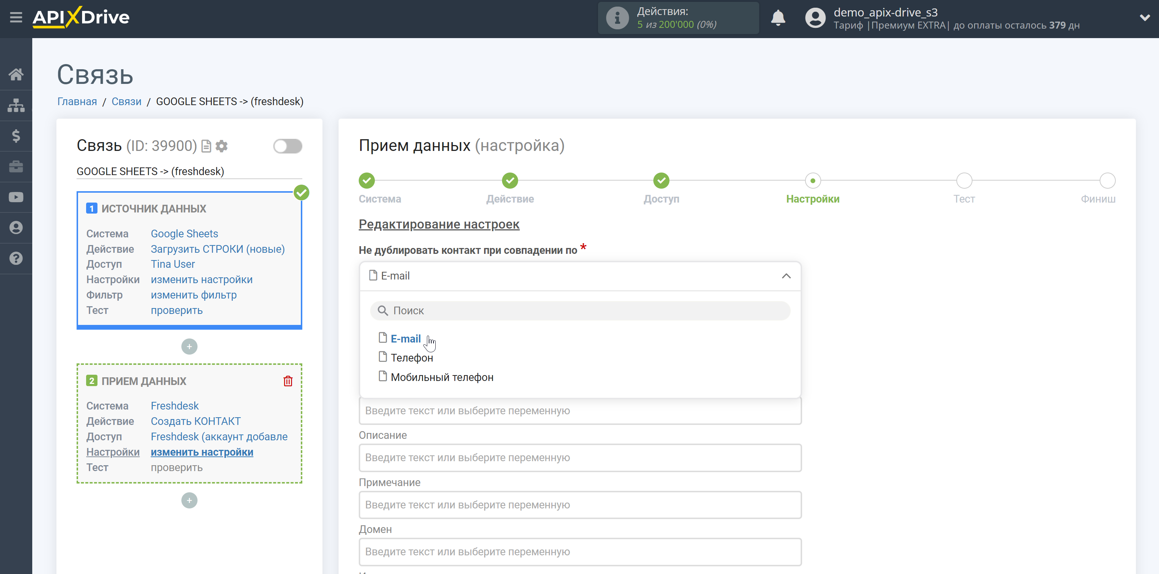Click the Редактирование настроек heading
Screen dimensions: 1159x574
click(439, 224)
